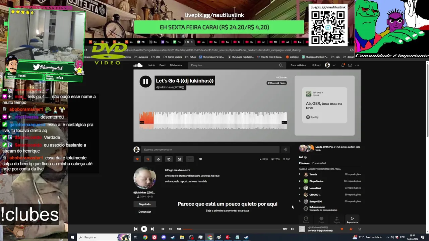
Task: Toggle shuffle in the player bar
Action: (163, 229)
